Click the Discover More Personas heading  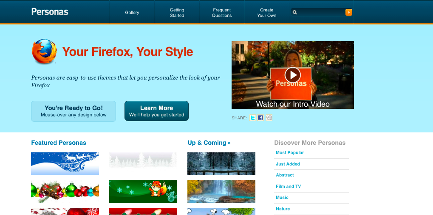310,143
